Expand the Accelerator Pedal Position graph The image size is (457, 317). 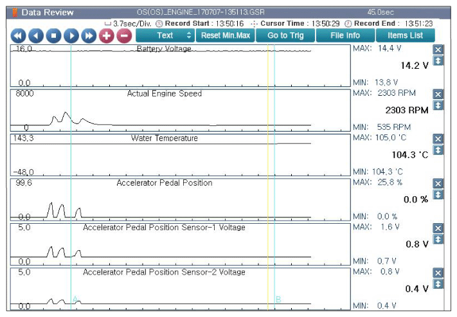point(438,195)
